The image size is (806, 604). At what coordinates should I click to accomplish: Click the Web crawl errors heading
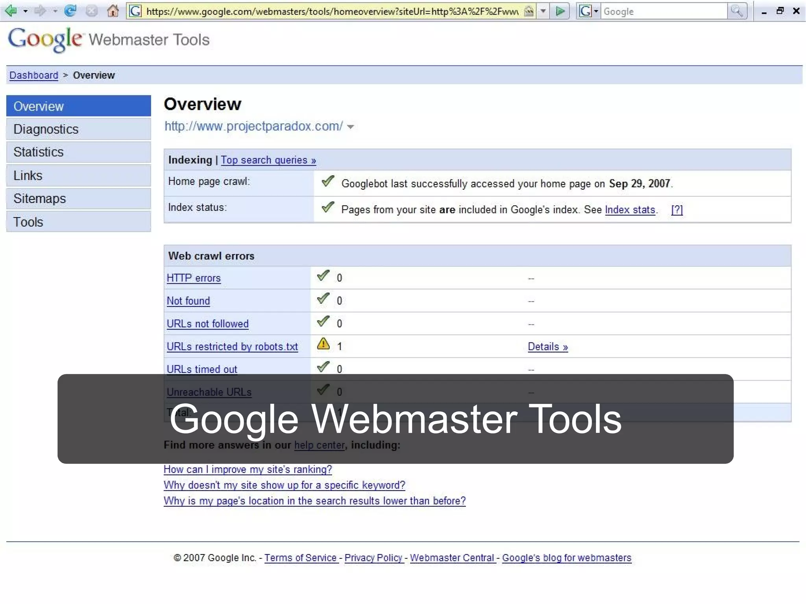(211, 256)
